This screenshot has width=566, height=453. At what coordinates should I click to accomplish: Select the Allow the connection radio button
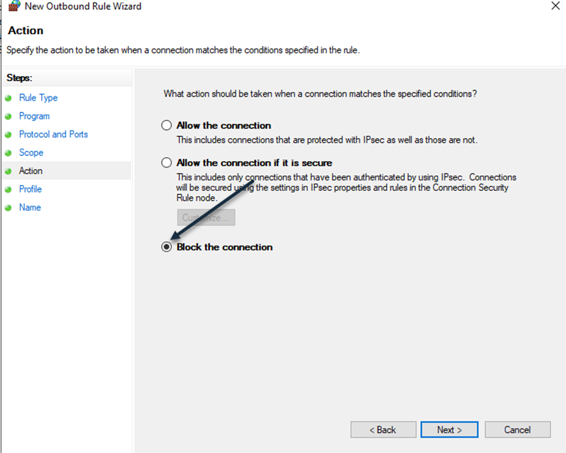tap(167, 125)
